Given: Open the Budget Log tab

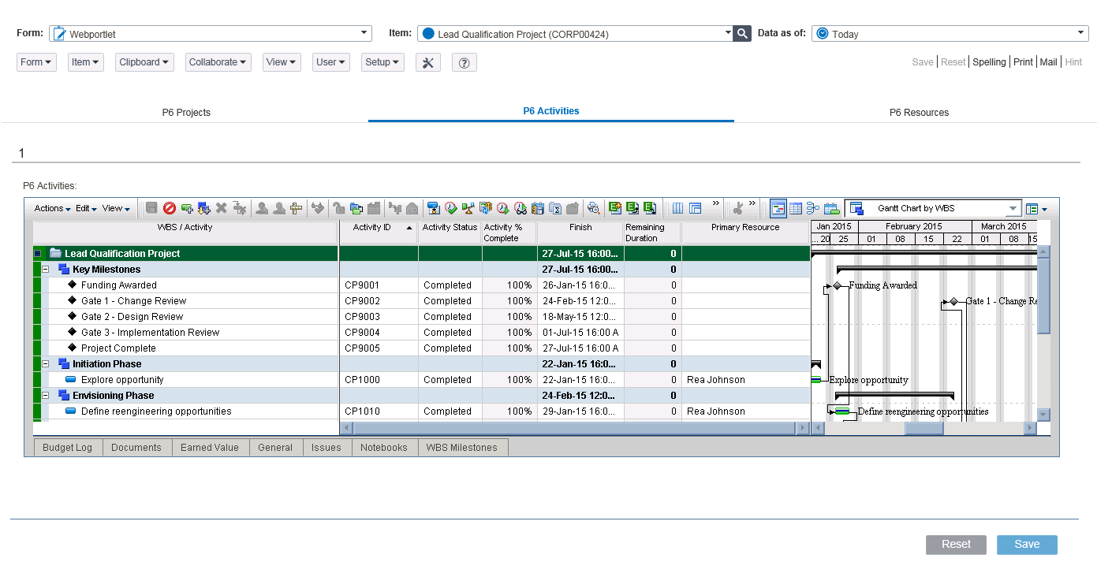Looking at the screenshot, I should coord(68,448).
